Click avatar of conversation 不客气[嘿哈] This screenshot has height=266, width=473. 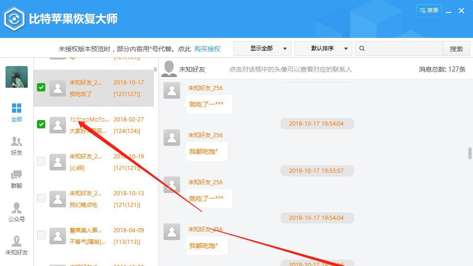[58, 236]
